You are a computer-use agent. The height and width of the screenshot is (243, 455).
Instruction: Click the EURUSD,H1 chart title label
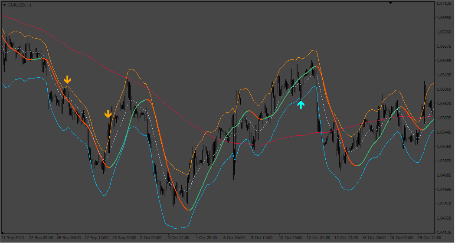[20, 5]
